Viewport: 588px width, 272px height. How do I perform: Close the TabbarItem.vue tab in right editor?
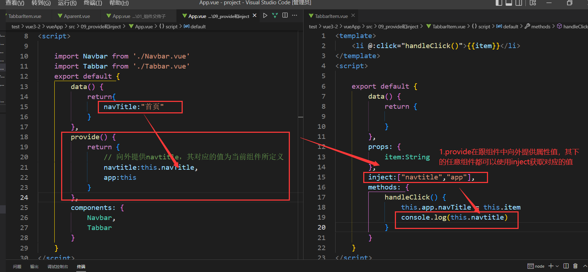[353, 15]
